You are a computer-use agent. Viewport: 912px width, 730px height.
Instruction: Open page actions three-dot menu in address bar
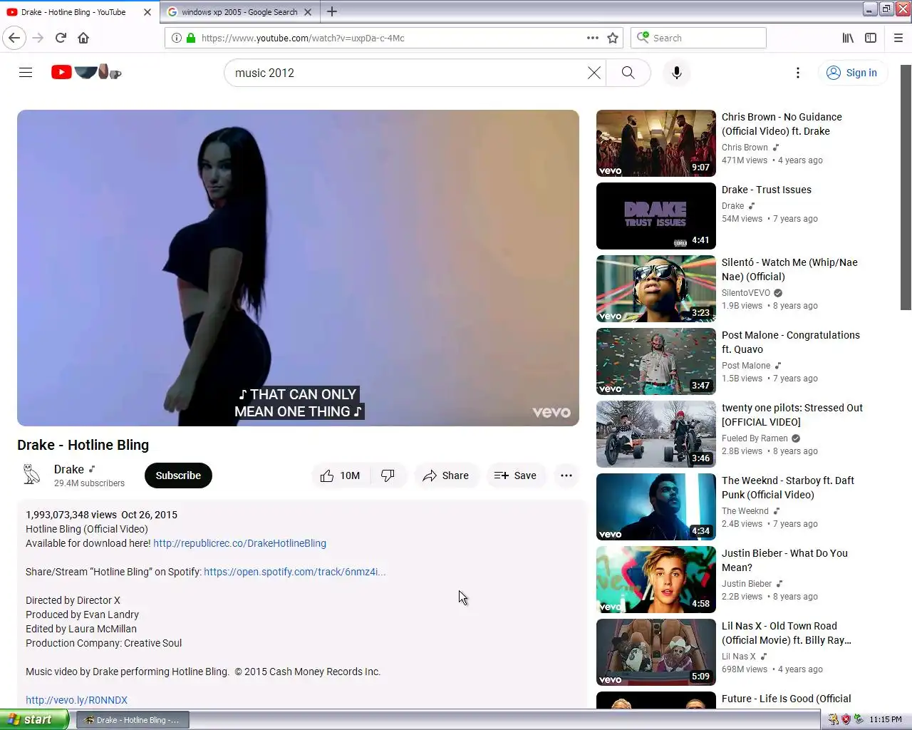coord(593,38)
